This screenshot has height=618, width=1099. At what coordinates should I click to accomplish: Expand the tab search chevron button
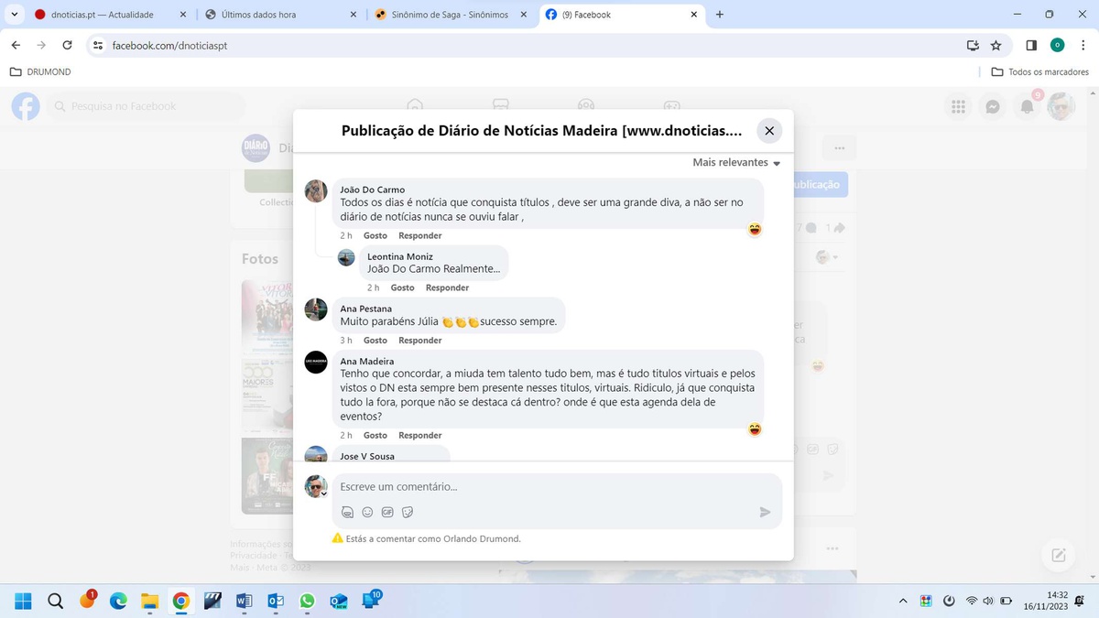[x=15, y=15]
